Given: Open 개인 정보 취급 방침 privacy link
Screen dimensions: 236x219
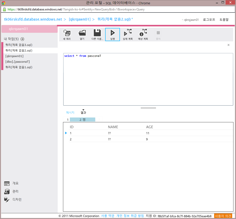Looking at the screenshot, I should [x=130, y=216].
